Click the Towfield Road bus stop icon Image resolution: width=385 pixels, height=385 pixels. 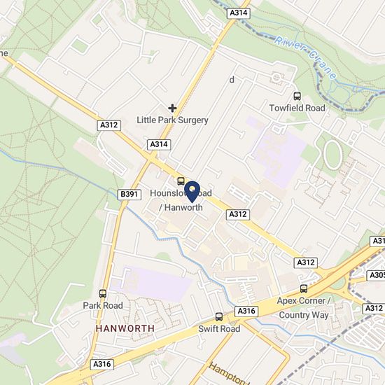(297, 96)
